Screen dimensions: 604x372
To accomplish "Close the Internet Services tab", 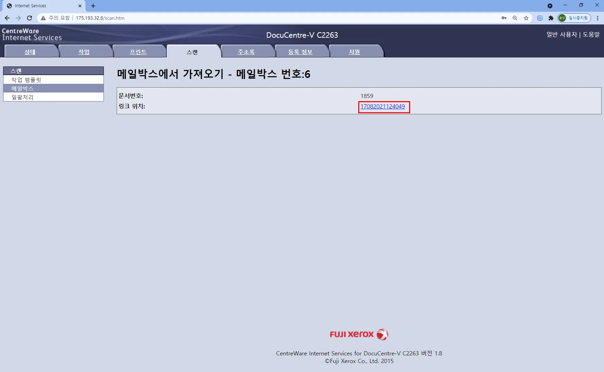I will [x=80, y=6].
